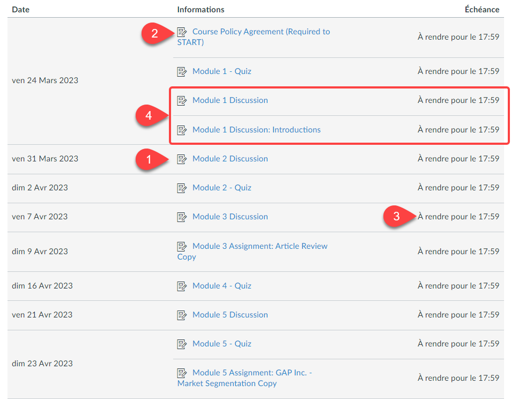Open the Module 2 - Quiz link
This screenshot has height=399, width=511.
tap(221, 188)
